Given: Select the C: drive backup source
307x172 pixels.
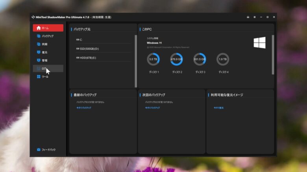Looking at the screenshot, I should point(103,40).
